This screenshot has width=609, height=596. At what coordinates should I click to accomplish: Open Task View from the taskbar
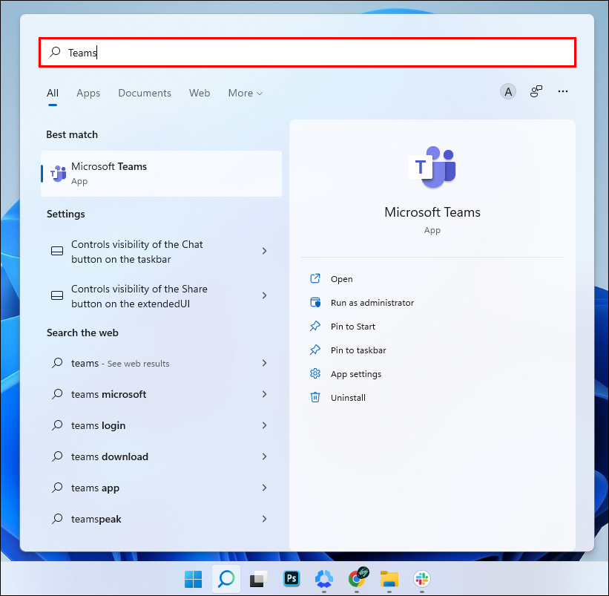click(x=258, y=579)
